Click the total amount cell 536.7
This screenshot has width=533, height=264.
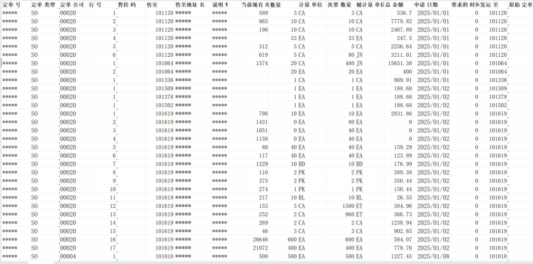[x=404, y=13]
